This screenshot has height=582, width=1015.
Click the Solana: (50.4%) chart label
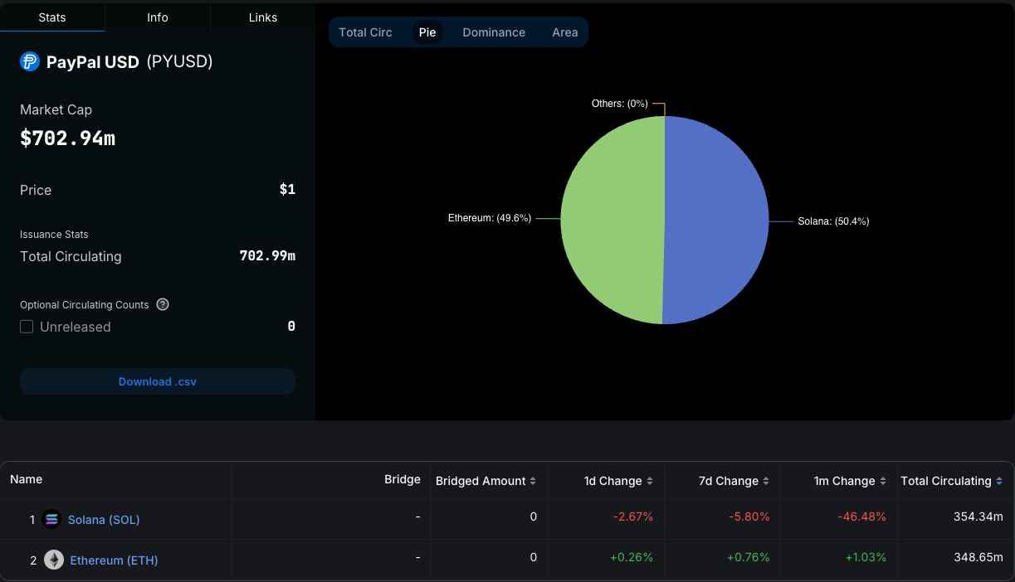833,221
